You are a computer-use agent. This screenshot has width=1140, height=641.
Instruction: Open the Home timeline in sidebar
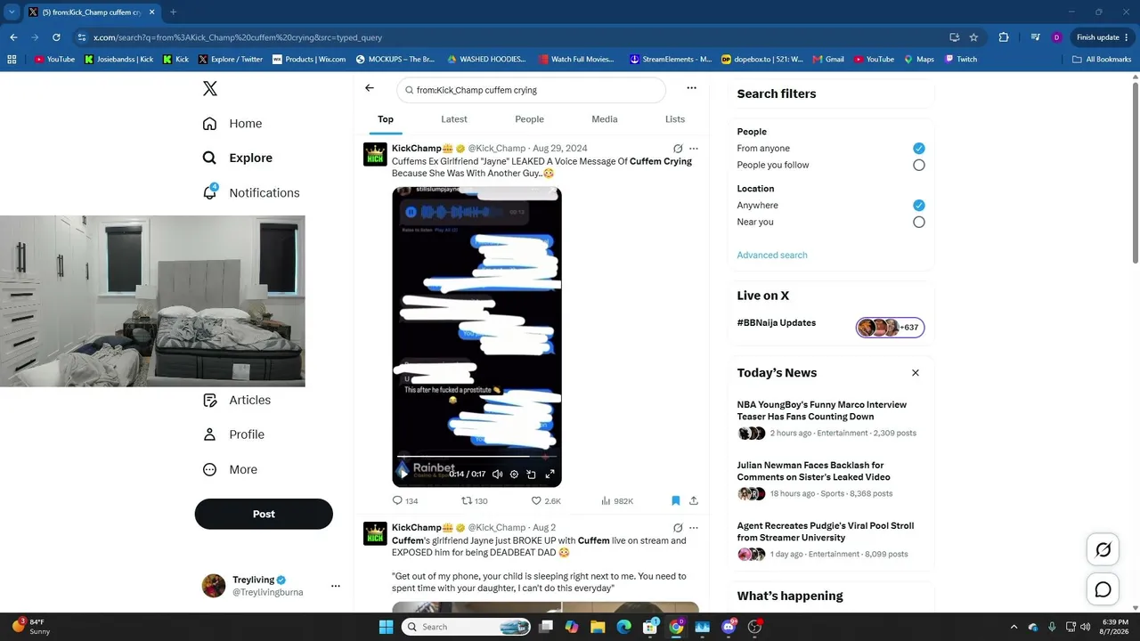(232, 124)
